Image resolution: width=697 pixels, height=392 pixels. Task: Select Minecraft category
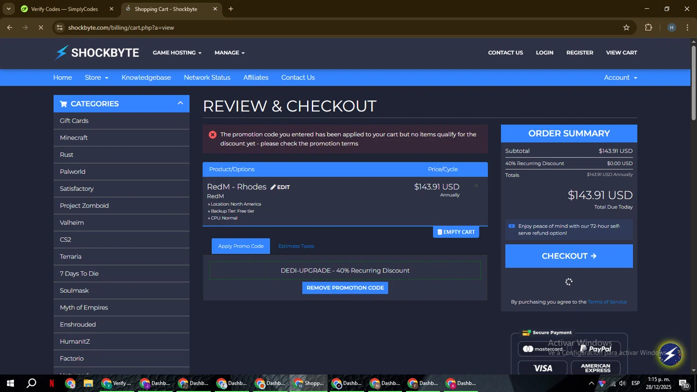click(121, 138)
